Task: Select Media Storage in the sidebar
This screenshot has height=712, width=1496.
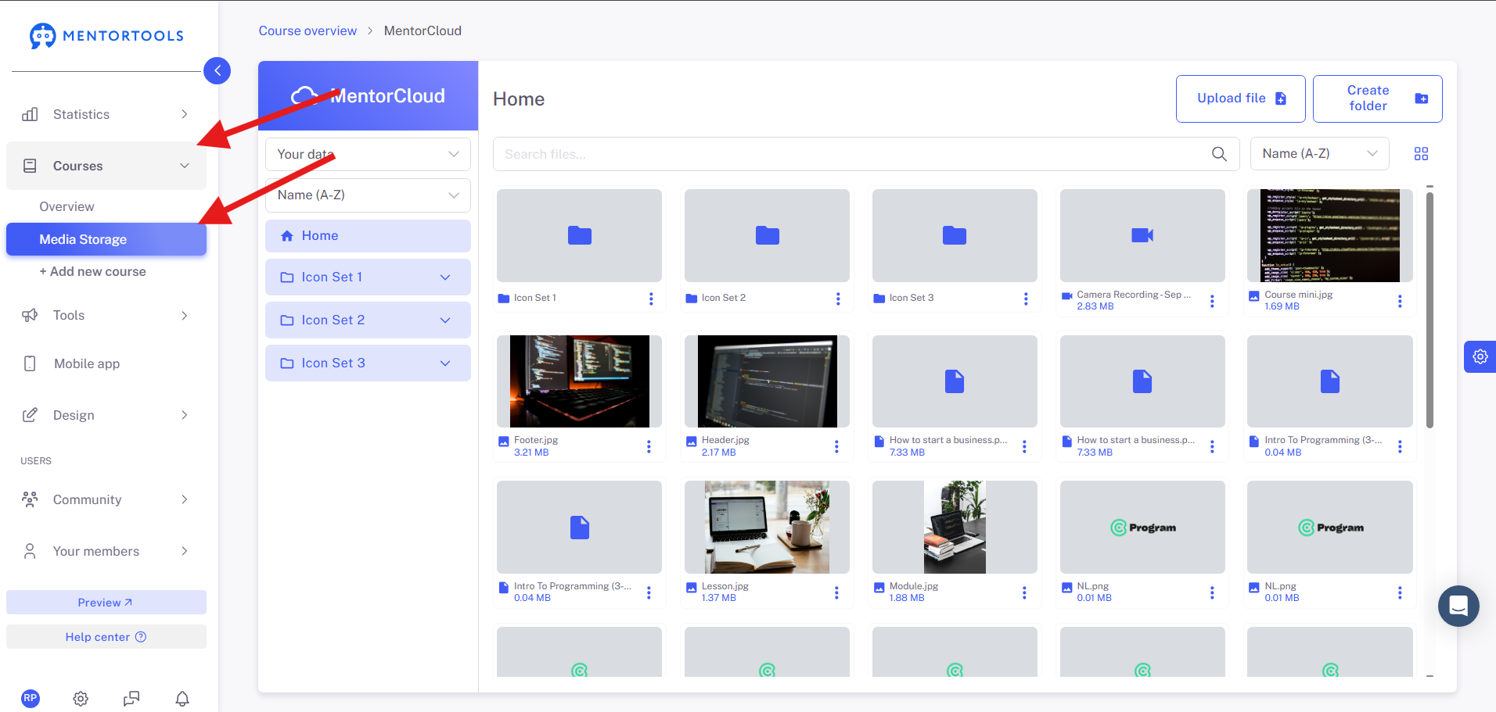Action: pos(106,239)
